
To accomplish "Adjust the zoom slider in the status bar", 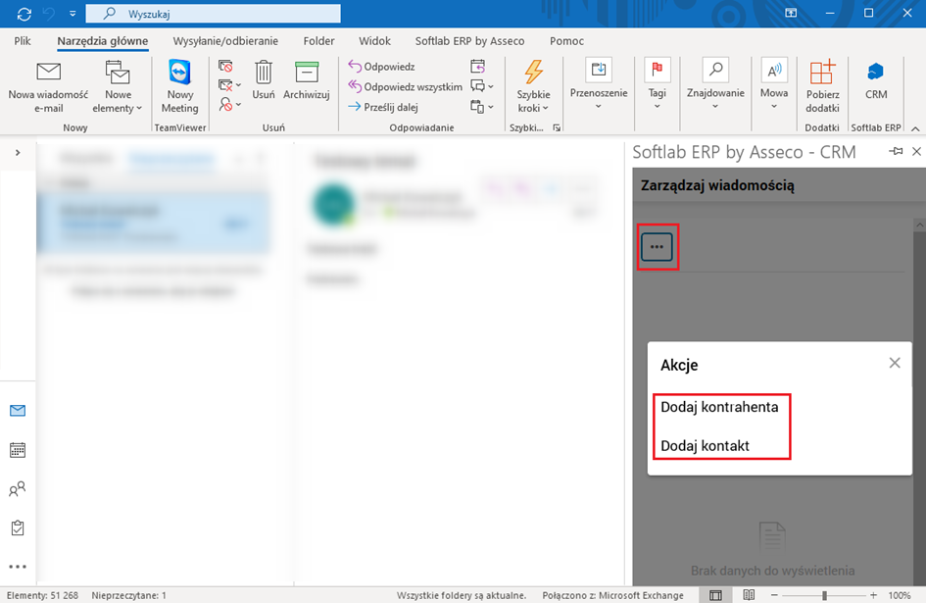I will point(824,595).
